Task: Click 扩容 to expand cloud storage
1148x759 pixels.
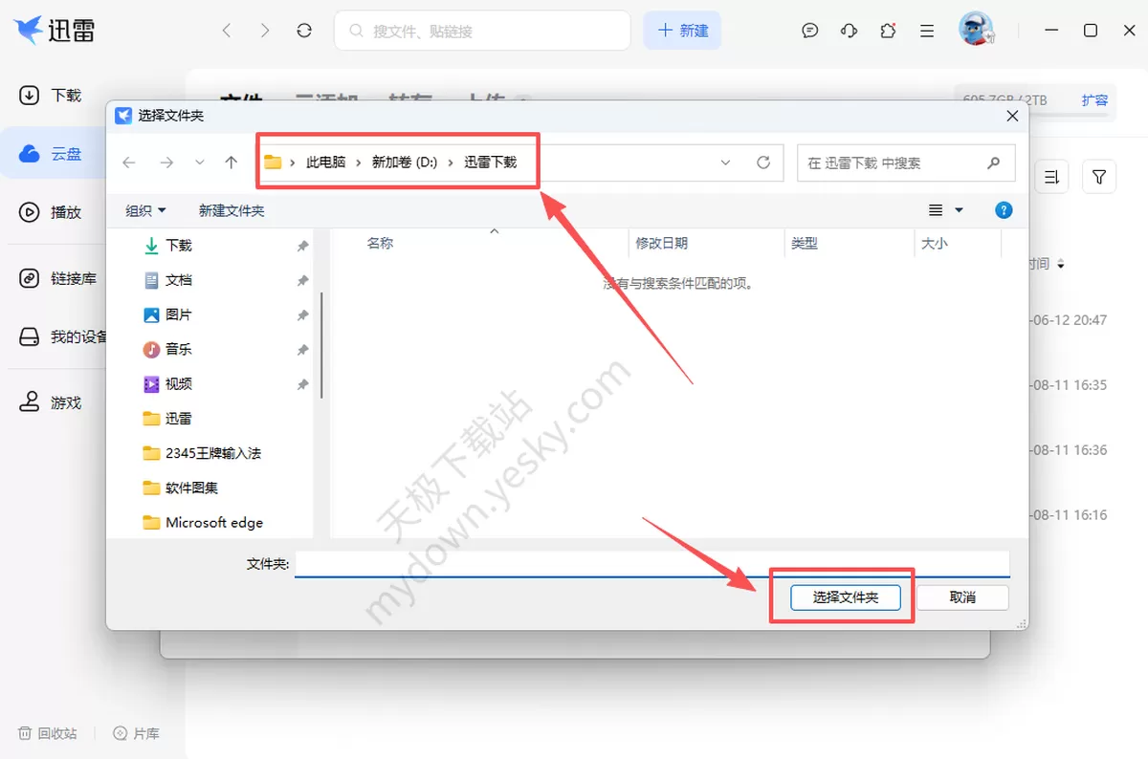Action: point(1094,99)
